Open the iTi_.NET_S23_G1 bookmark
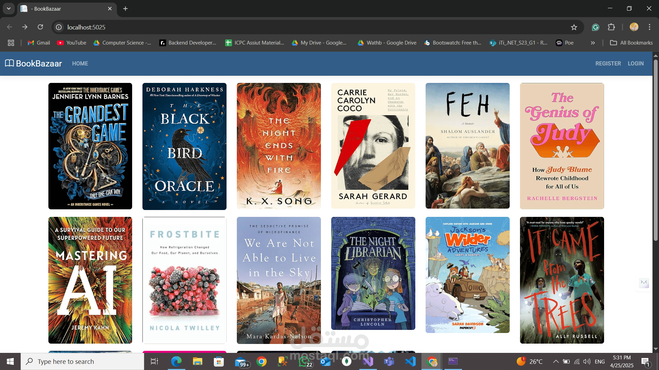The height and width of the screenshot is (370, 659). coord(518,43)
